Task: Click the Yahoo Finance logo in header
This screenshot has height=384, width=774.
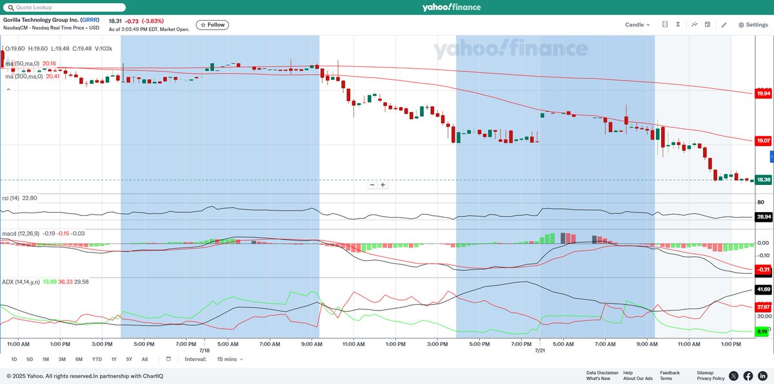Action: pos(451,7)
